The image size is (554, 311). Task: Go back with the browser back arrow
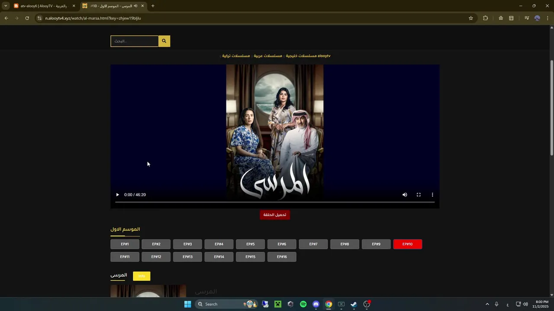6,18
